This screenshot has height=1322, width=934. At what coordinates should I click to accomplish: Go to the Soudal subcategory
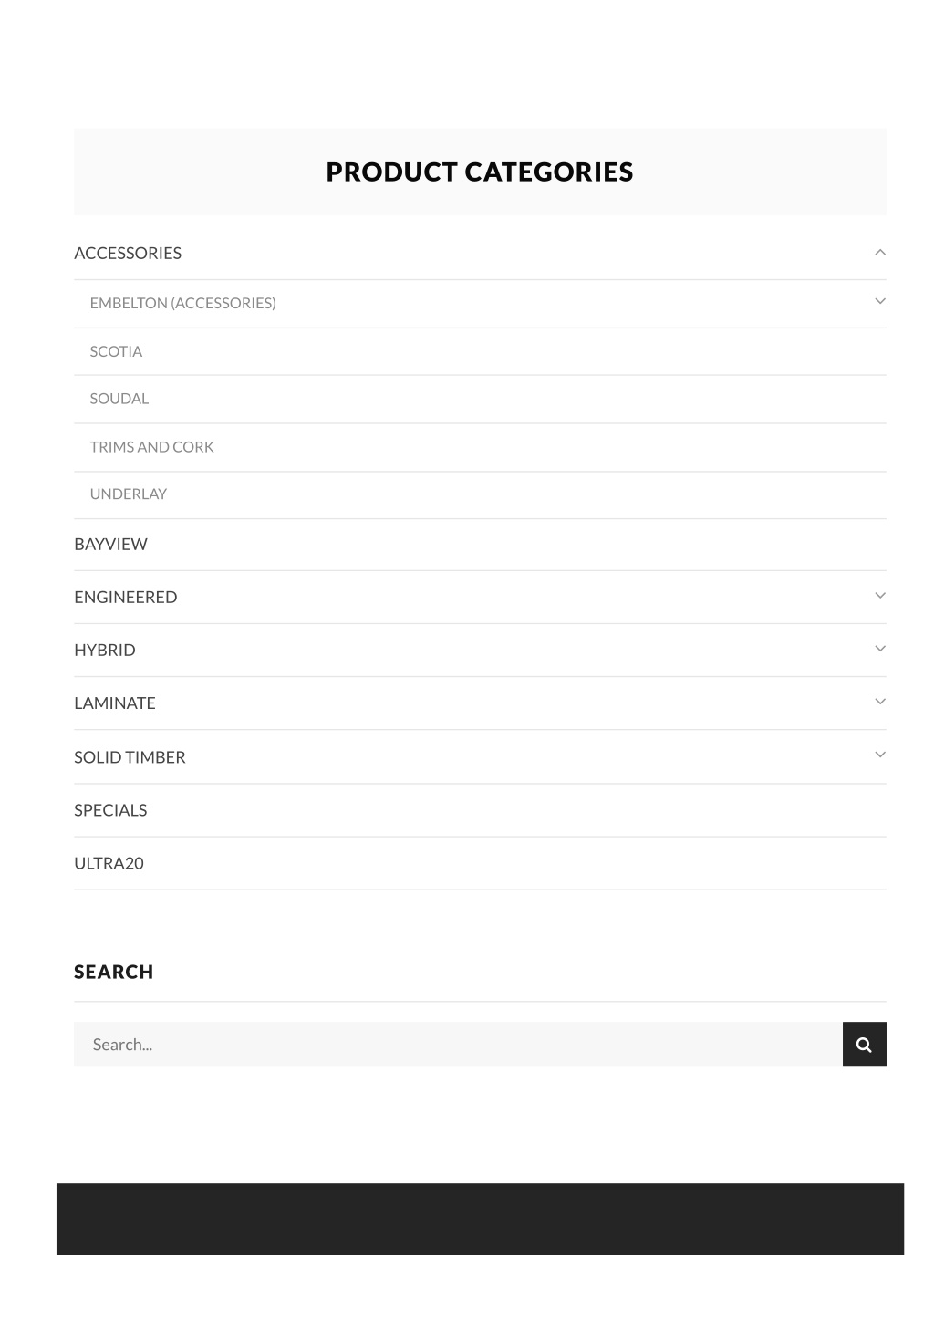(119, 399)
